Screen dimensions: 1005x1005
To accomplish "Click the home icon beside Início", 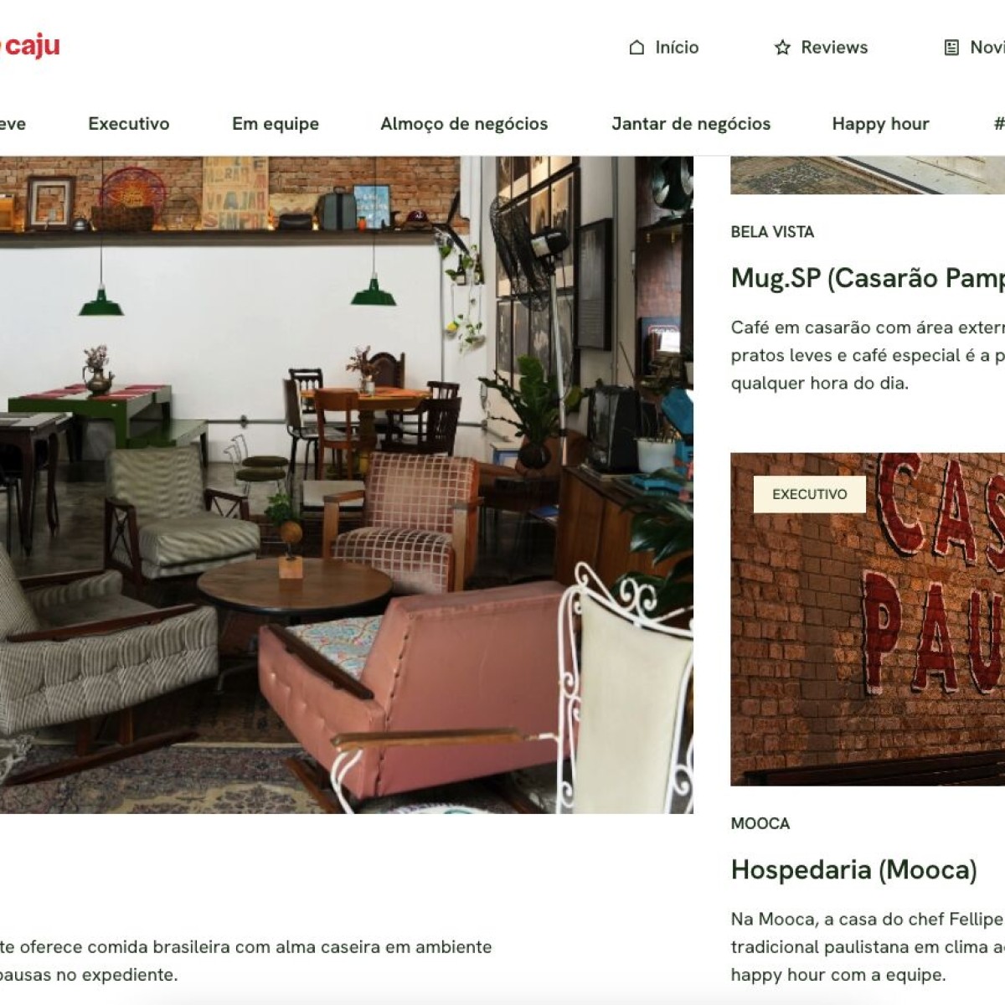I will coord(637,48).
